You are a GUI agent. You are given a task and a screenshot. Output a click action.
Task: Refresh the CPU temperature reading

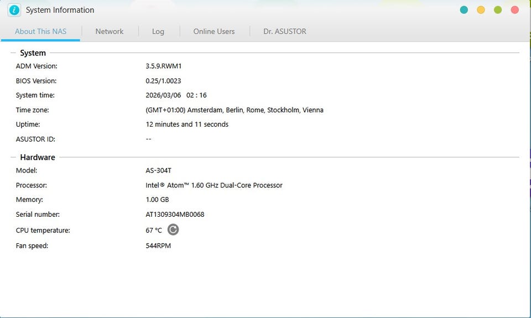tap(173, 230)
